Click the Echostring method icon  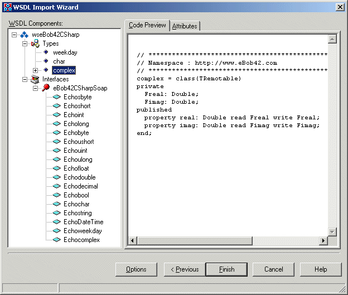(x=56, y=213)
